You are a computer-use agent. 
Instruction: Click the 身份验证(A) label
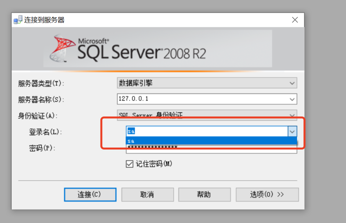pos(38,116)
